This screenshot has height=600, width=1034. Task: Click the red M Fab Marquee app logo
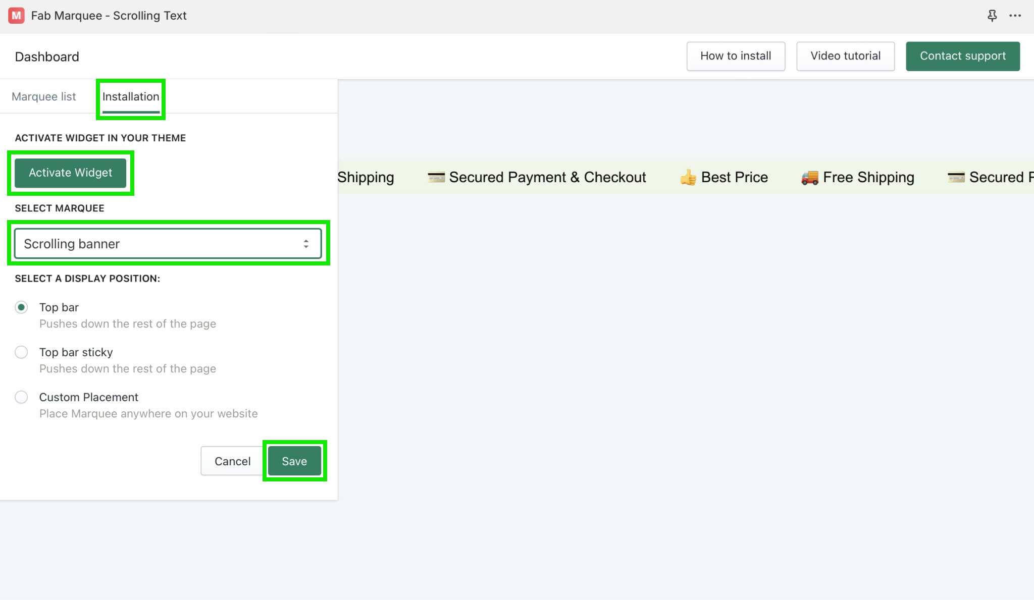(x=17, y=16)
